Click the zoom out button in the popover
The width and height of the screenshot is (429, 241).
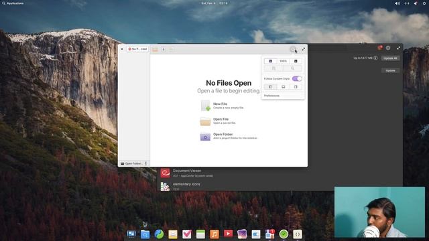tap(271, 61)
